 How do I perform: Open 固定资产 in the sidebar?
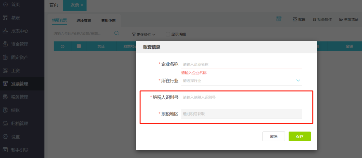(x=20, y=57)
